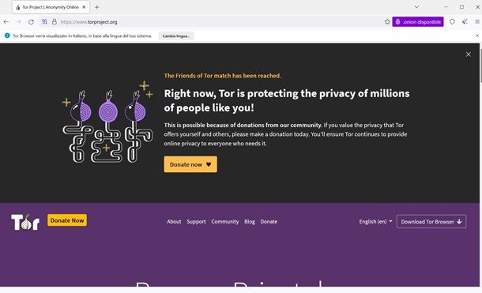Screen dimensions: 482x293
Task: Open the Support menu link
Action: pyautogui.click(x=196, y=221)
